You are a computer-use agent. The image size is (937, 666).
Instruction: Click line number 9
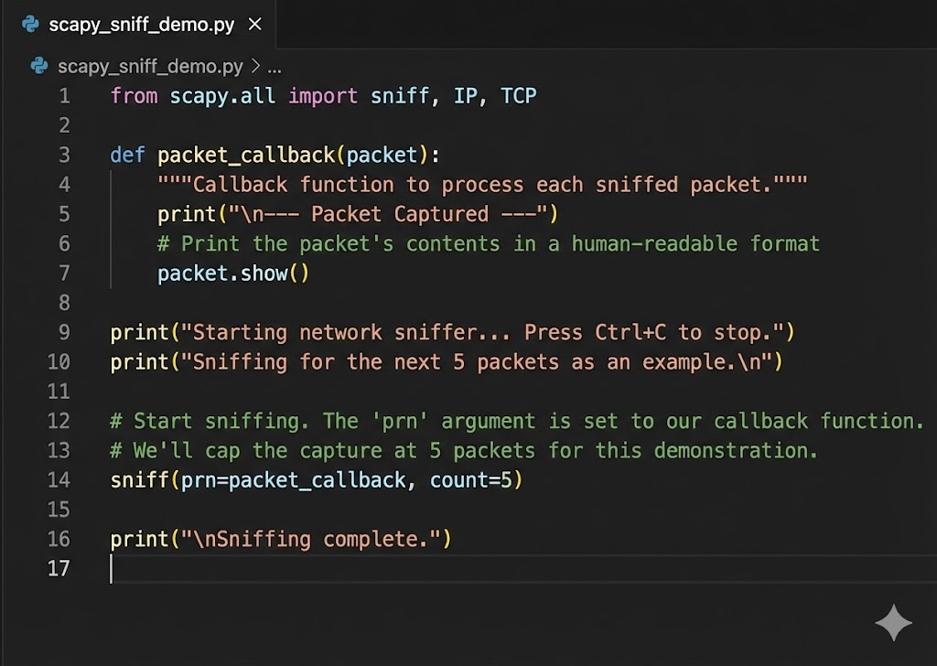(64, 332)
